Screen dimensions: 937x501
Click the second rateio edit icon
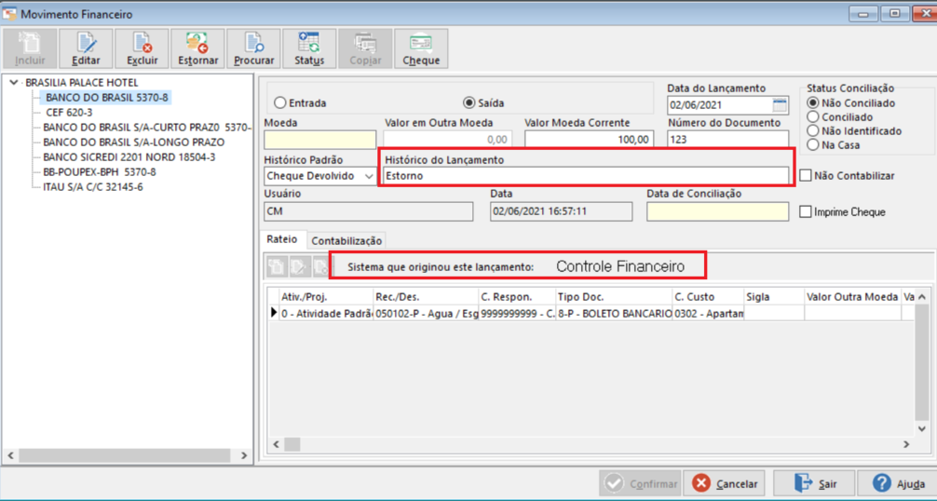point(298,266)
